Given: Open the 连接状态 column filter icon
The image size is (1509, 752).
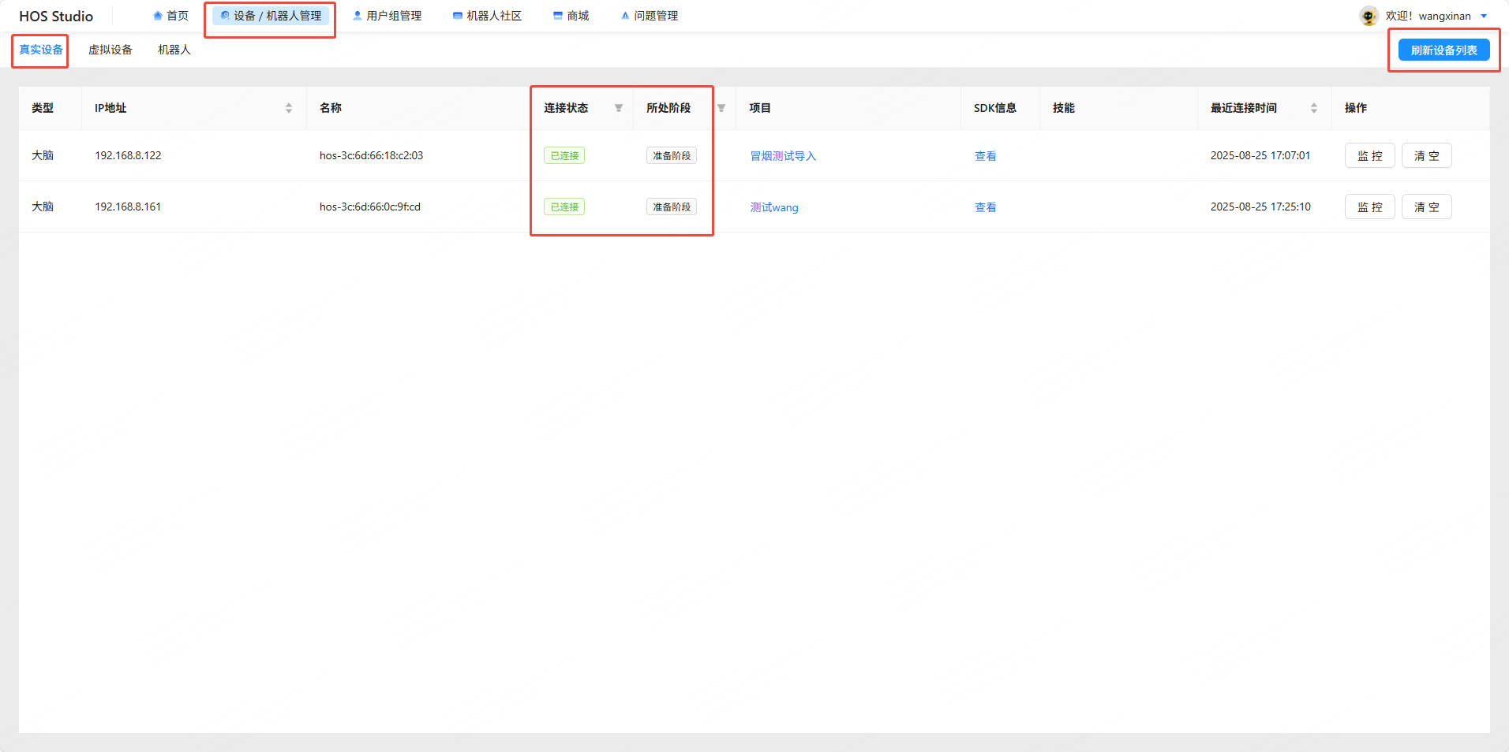Looking at the screenshot, I should click(x=619, y=108).
